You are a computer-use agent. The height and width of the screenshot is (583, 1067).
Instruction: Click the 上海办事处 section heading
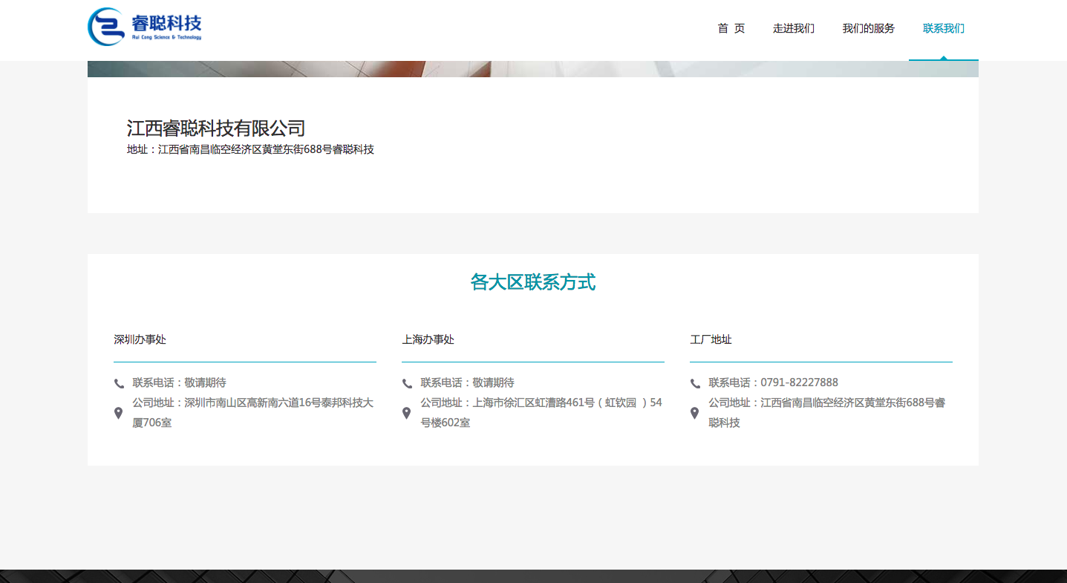point(428,339)
